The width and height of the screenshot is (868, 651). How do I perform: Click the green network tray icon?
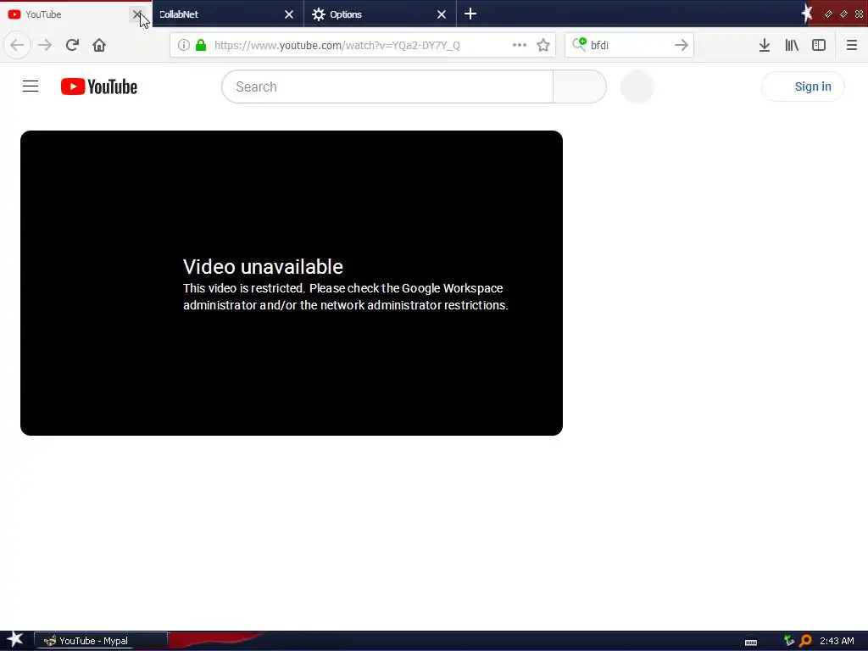point(789,641)
